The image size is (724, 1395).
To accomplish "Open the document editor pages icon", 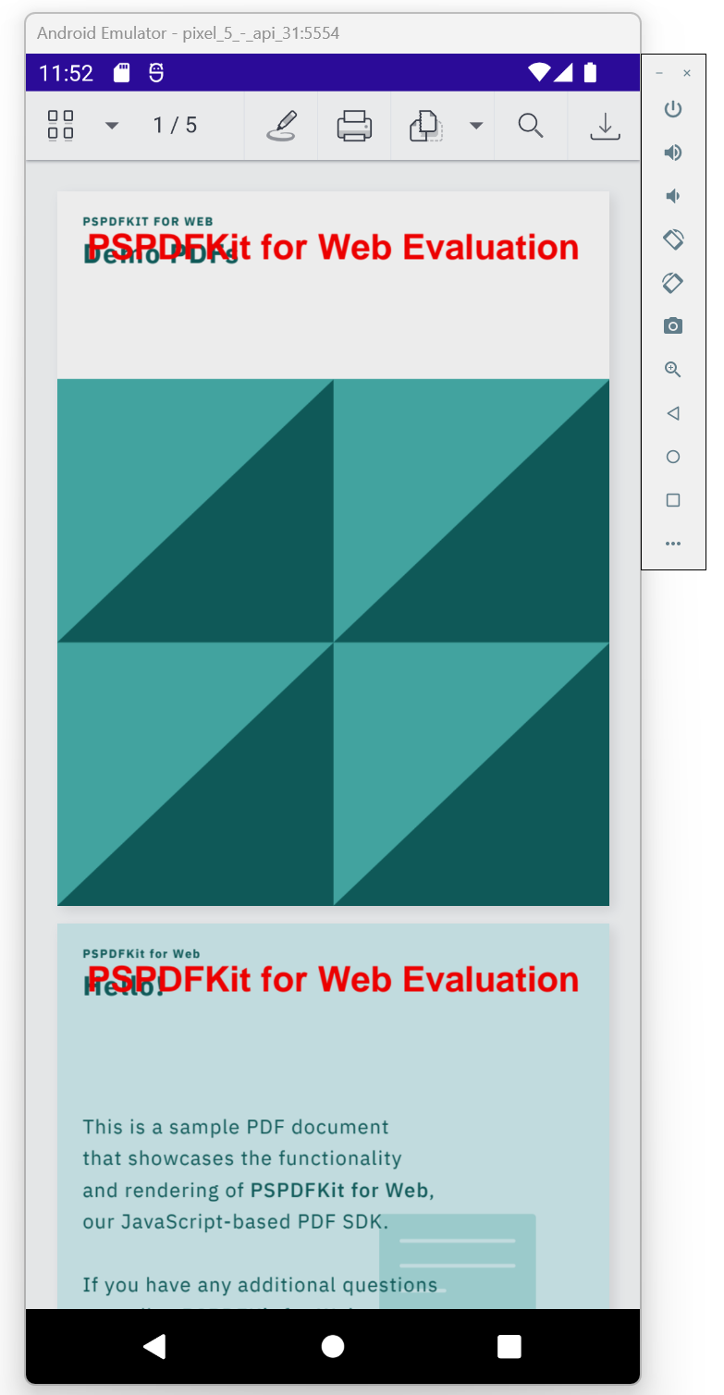I will pyautogui.click(x=425, y=126).
